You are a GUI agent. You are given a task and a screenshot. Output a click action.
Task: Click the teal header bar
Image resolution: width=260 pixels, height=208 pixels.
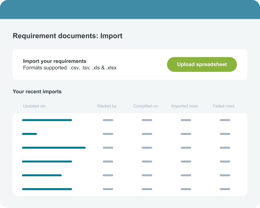(x=130, y=9)
